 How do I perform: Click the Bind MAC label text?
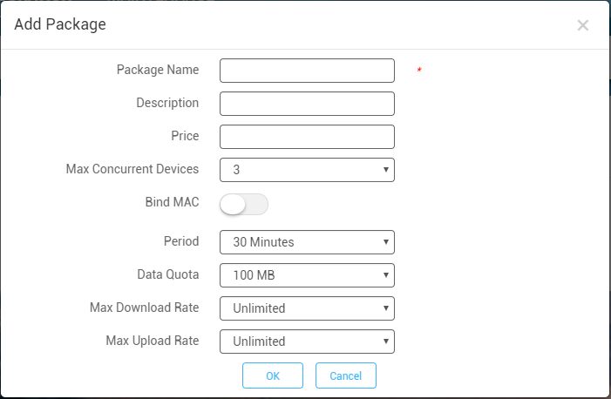(172, 202)
